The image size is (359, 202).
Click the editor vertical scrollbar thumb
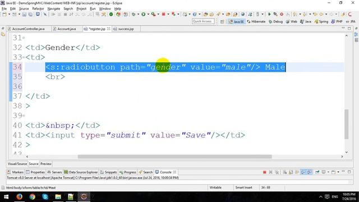[347, 124]
